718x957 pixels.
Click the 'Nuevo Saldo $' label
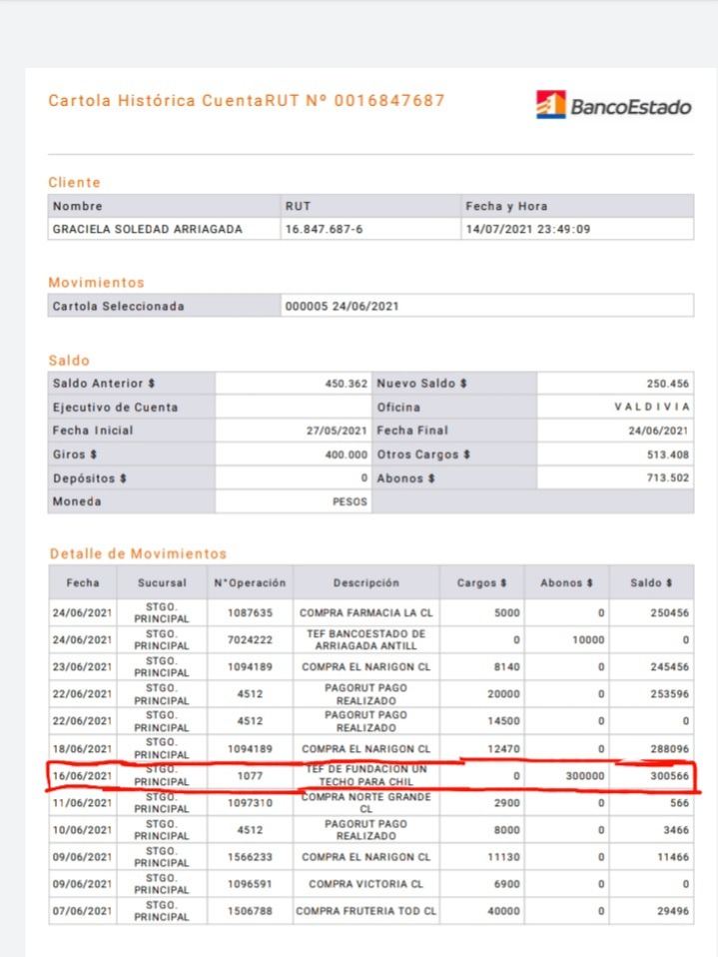(x=421, y=384)
